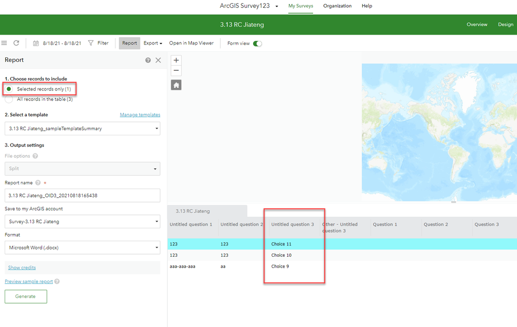Click 'Other - Untitled question 3' column header
Viewport: 517px width, 327px height.
click(x=340, y=227)
